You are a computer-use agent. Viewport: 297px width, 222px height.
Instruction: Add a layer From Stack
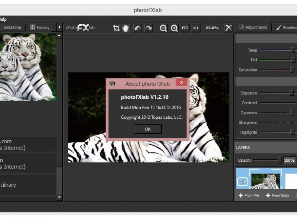[x=278, y=195]
